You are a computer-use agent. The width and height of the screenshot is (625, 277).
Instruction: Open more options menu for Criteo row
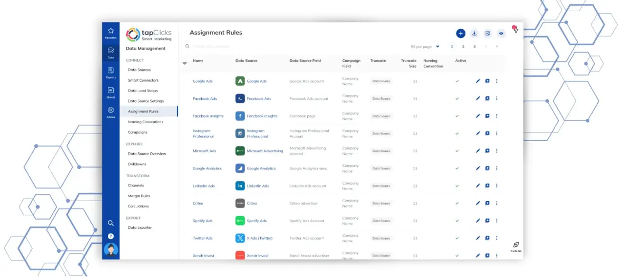coord(497,203)
